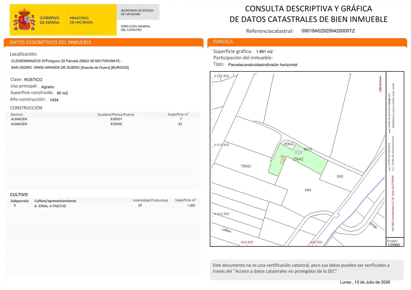Screen dimensions: 411x290
Task: Click the location line "SAN ISIDRO. 09400 ARANDA DE DUERO"
Action: tap(70, 67)
